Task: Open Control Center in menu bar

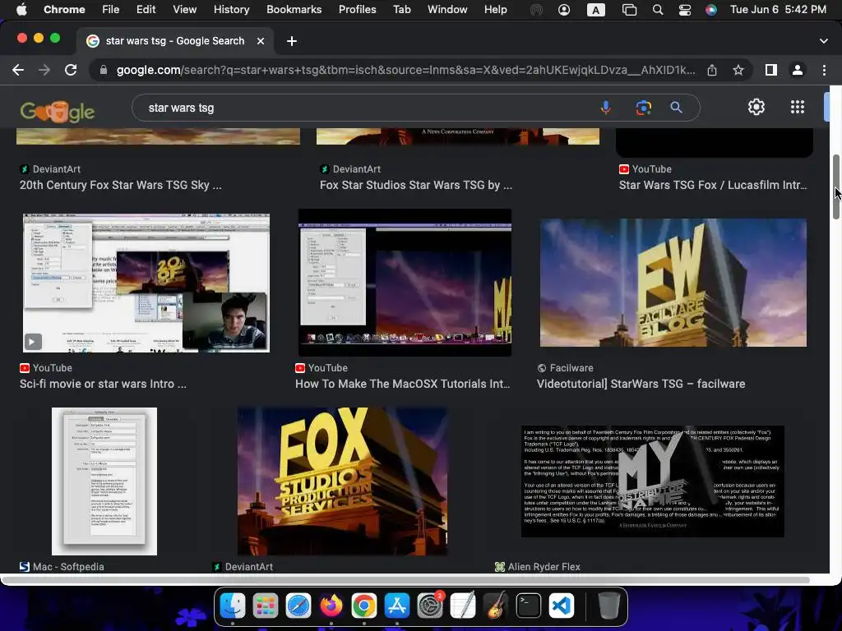Action: click(685, 10)
